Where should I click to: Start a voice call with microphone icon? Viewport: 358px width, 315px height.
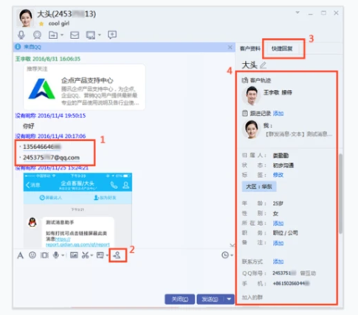tap(21, 35)
